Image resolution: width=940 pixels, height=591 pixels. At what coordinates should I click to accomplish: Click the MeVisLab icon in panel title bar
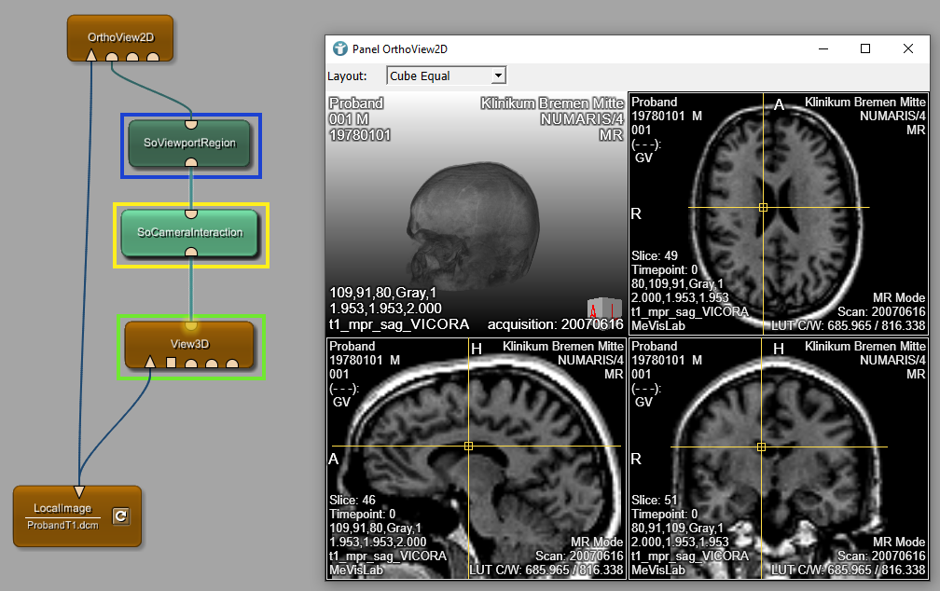pos(340,48)
